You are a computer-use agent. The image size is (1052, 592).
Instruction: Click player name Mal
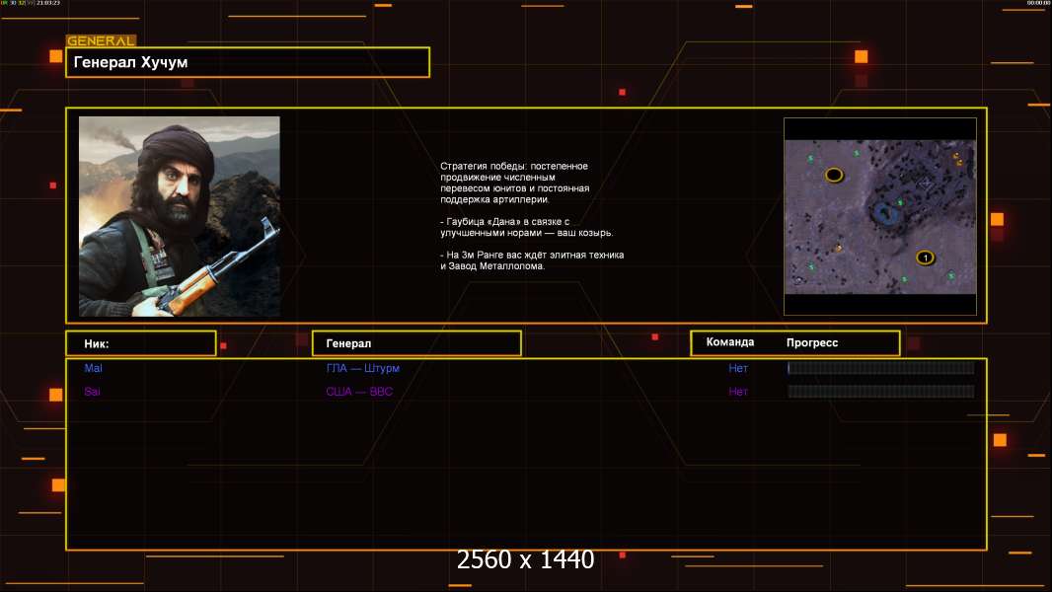click(93, 368)
